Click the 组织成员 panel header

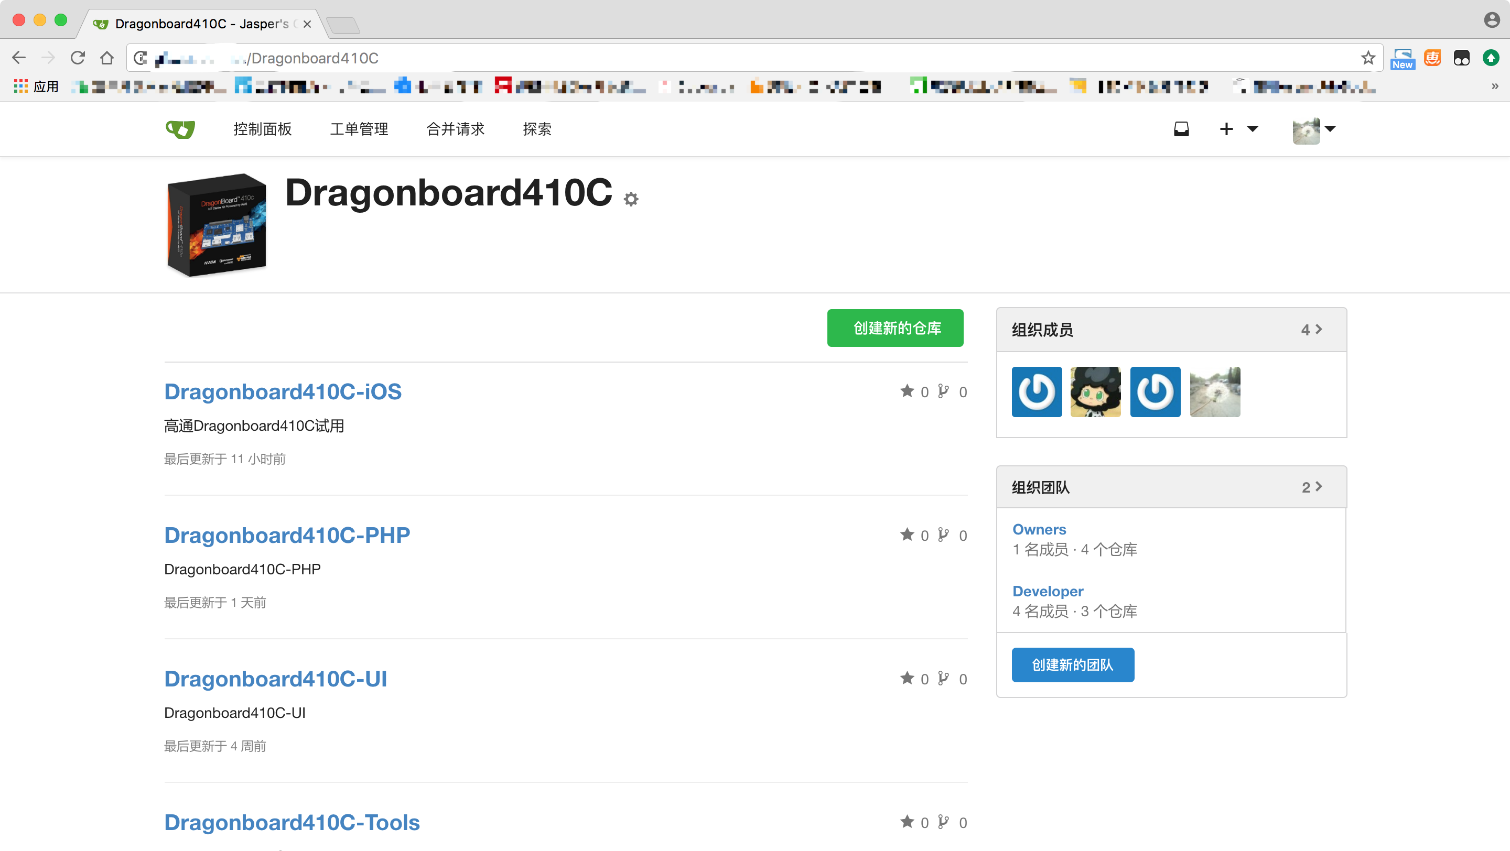[x=1171, y=330]
